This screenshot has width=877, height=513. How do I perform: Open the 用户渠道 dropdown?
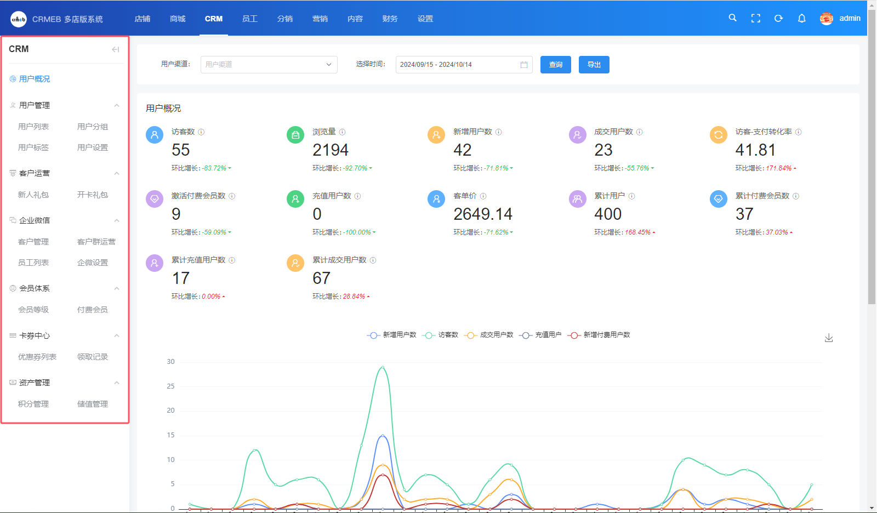pyautogui.click(x=269, y=65)
